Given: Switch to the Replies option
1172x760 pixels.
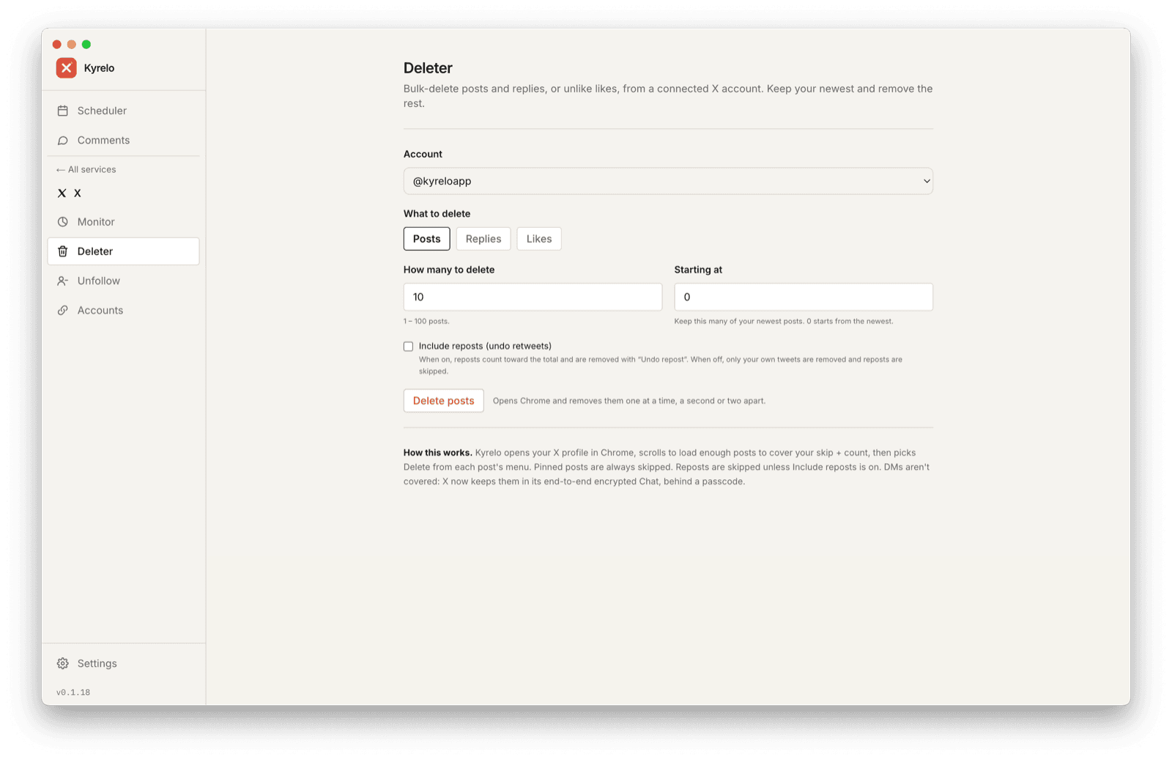Looking at the screenshot, I should click(483, 239).
